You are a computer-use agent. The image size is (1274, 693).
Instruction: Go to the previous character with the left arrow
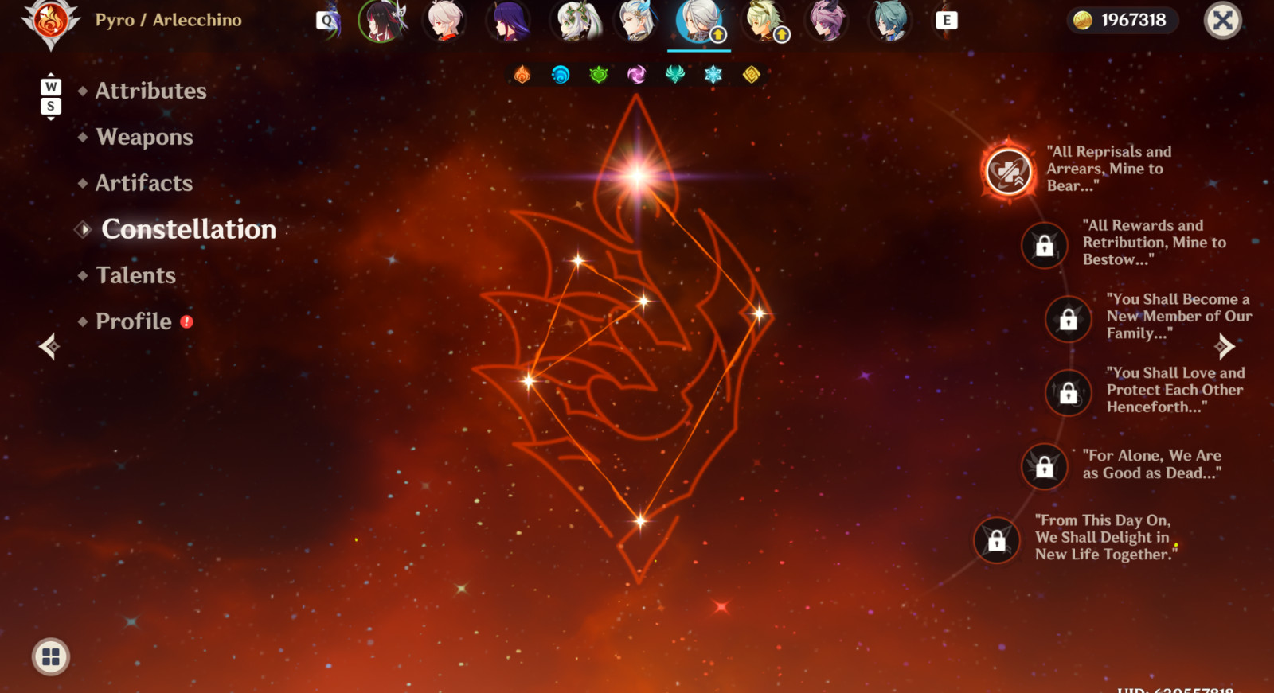49,346
